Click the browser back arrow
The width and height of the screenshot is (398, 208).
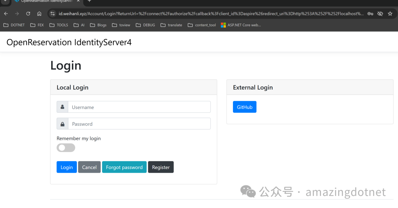pos(6,14)
